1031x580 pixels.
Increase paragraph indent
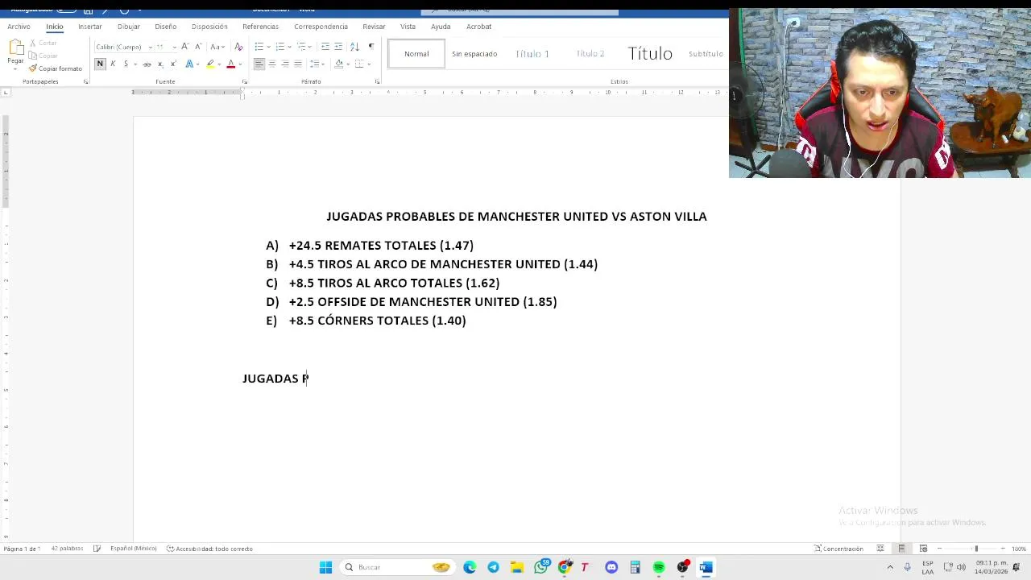[338, 47]
